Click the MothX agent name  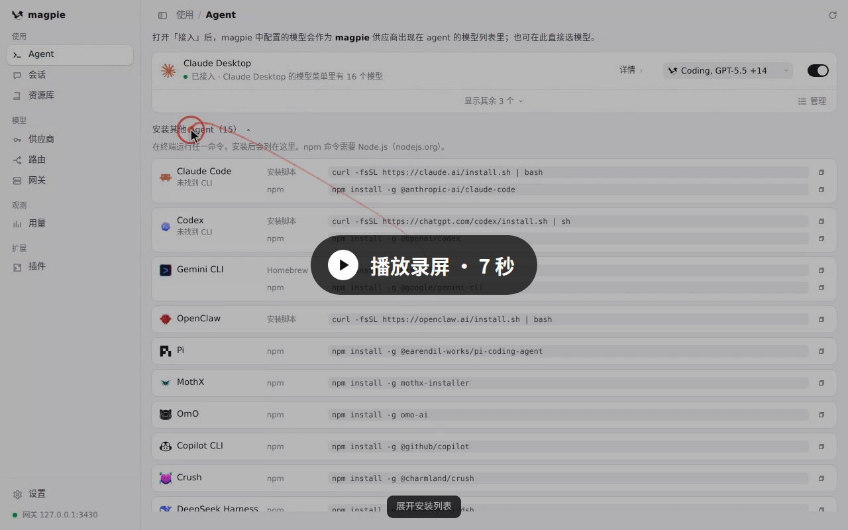pyautogui.click(x=191, y=382)
